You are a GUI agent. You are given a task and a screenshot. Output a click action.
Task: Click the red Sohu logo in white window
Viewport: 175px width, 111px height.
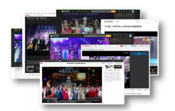click(109, 22)
